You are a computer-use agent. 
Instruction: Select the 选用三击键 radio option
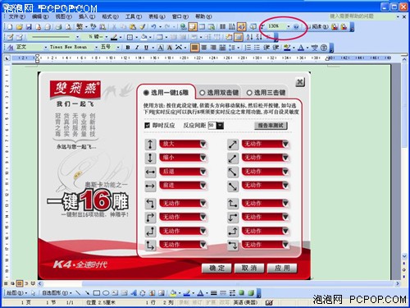(x=249, y=93)
